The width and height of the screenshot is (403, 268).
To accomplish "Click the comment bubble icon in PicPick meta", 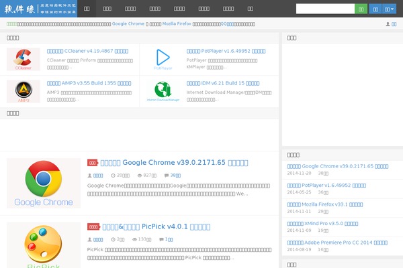I will click(161, 240).
